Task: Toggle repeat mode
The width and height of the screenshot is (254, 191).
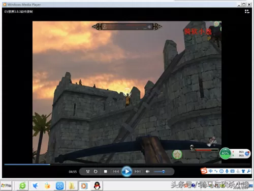Action: coord(96,172)
